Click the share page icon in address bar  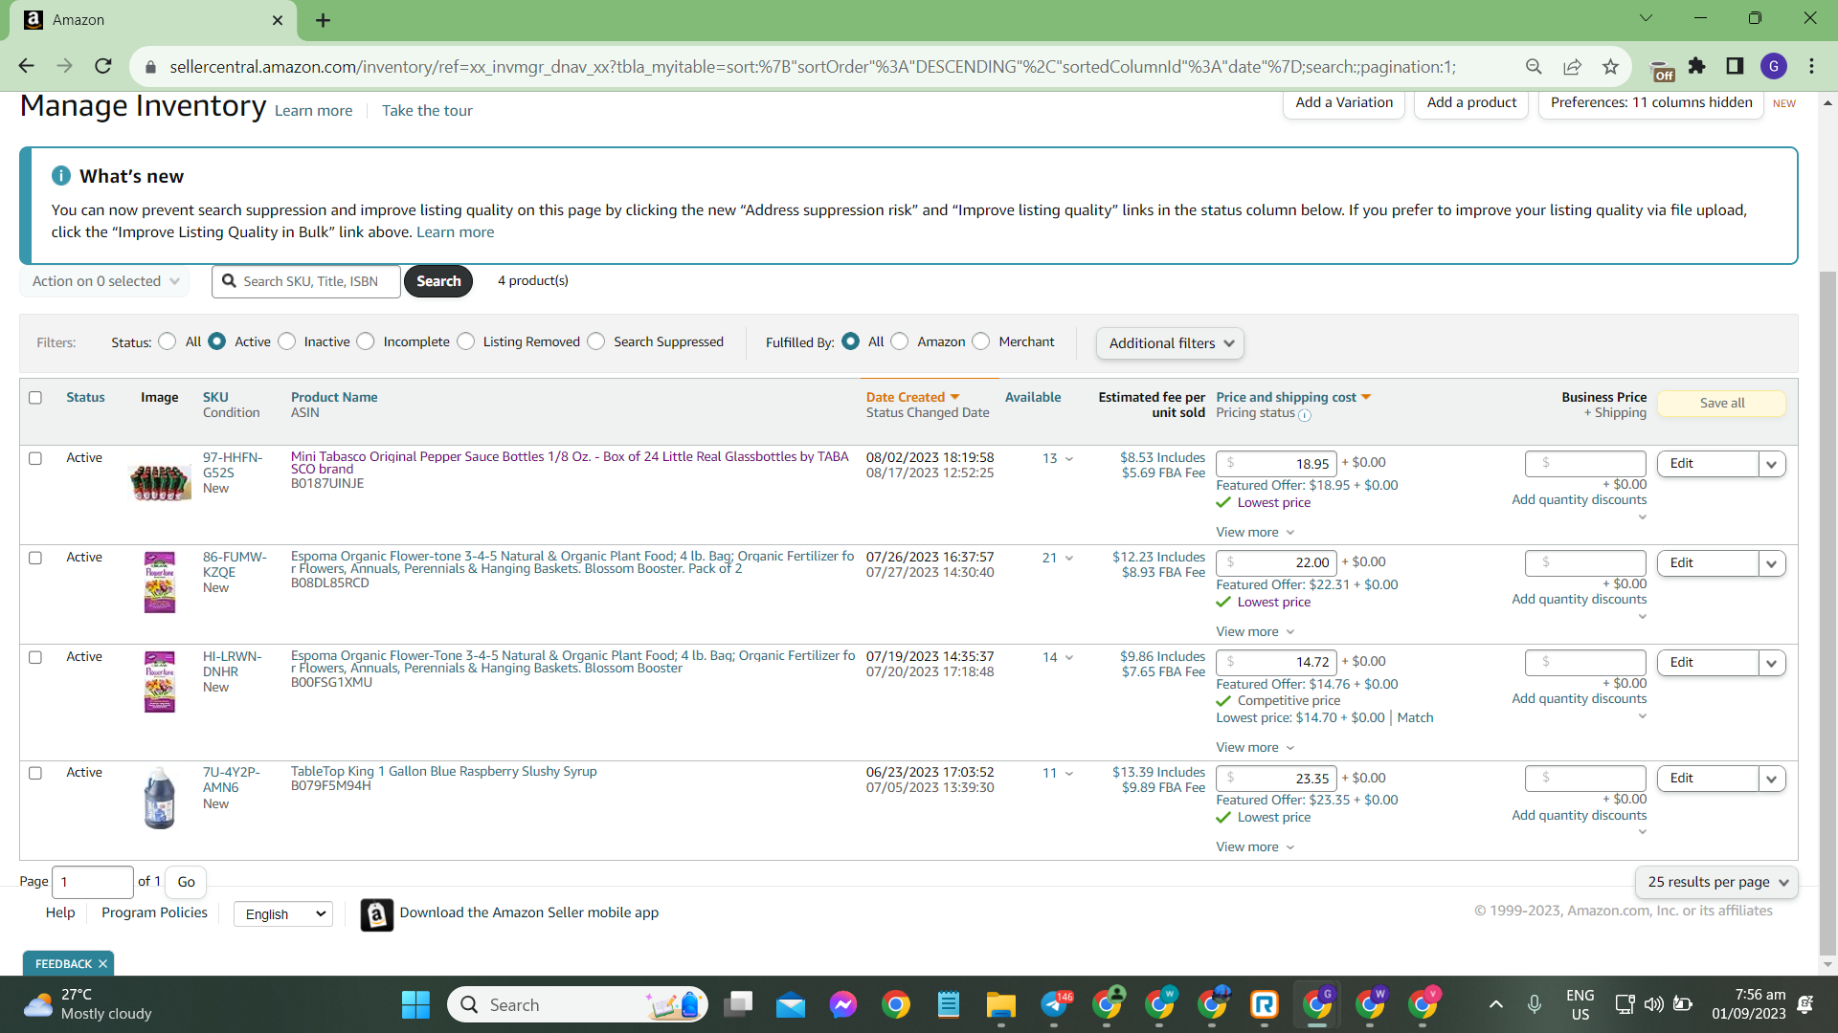click(1572, 66)
